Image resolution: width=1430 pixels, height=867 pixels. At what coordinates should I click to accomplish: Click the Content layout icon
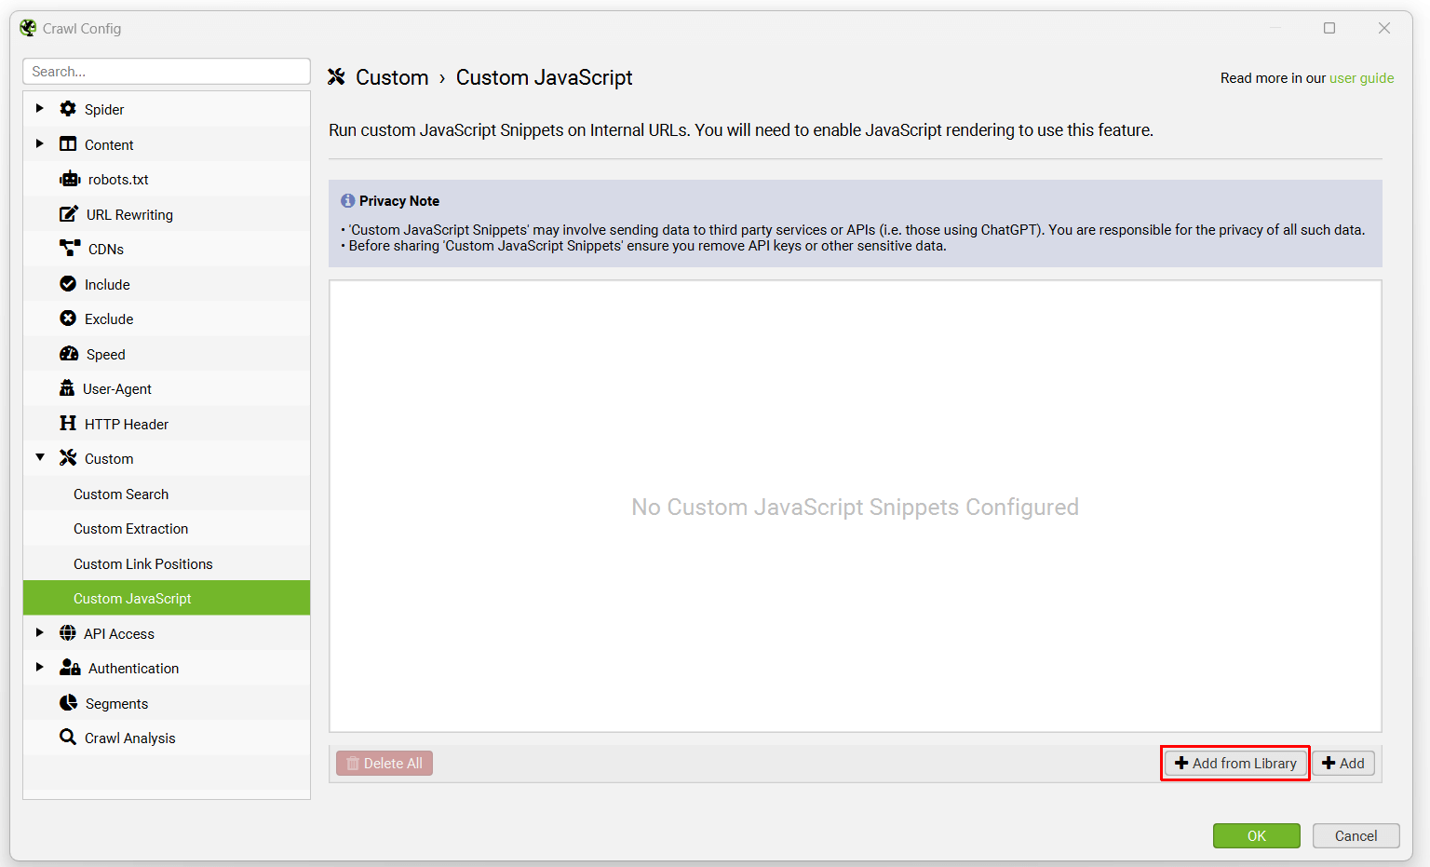coord(68,144)
